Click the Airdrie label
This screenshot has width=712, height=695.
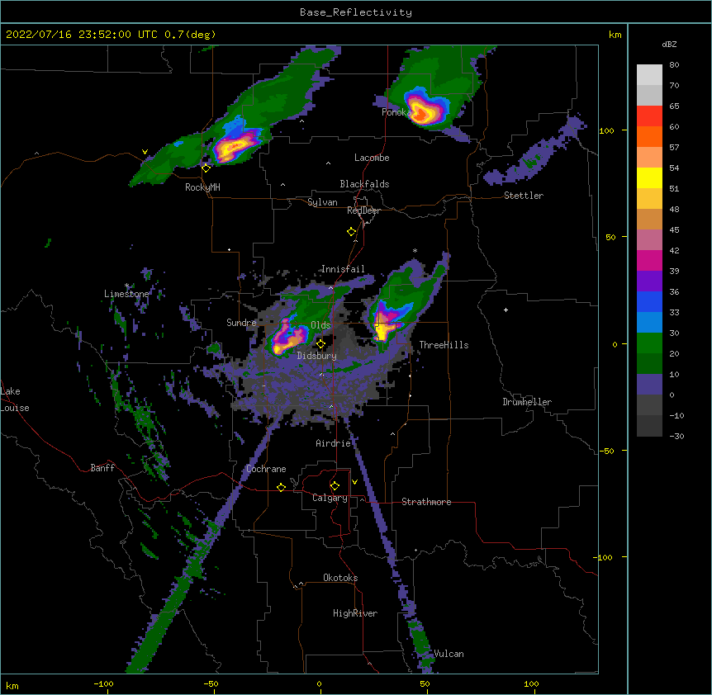pos(334,444)
